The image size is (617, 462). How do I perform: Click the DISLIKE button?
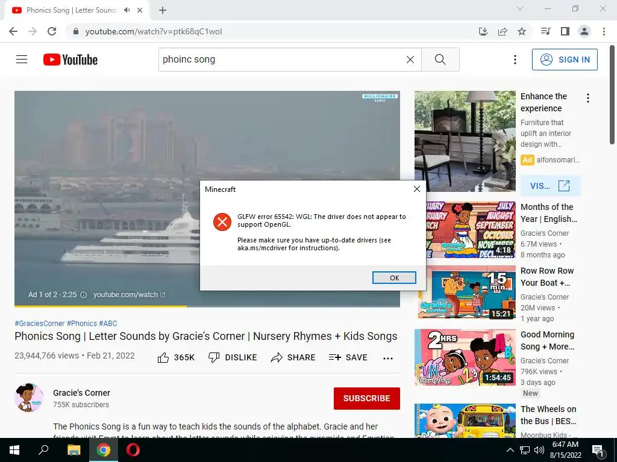233,357
